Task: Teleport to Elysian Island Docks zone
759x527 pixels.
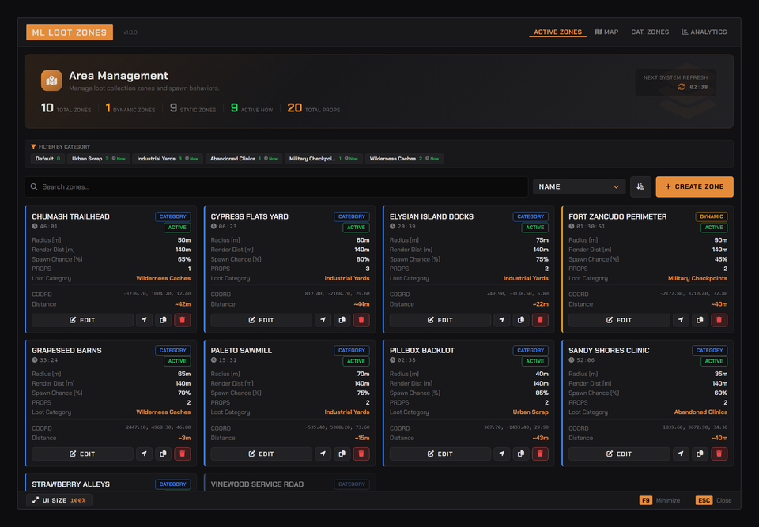Action: (x=502, y=320)
